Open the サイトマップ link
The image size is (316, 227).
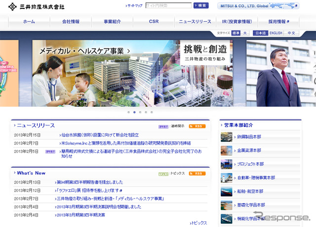[x=134, y=5]
